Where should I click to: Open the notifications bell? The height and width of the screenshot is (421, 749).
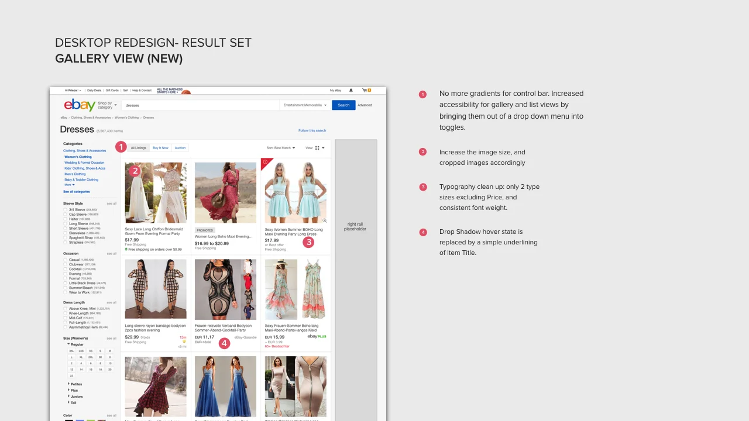(x=351, y=90)
